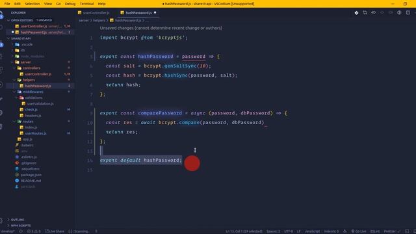Click the split editor icon

[x=408, y=13]
